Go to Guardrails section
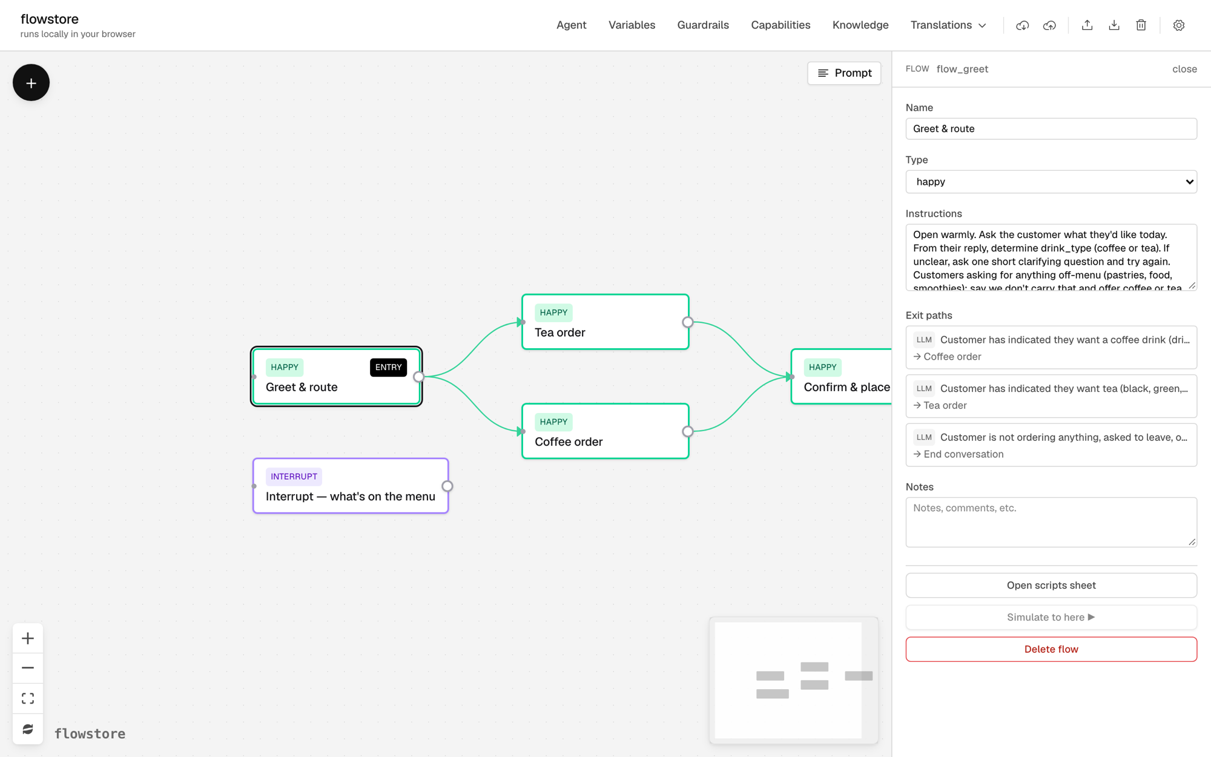 click(x=703, y=25)
